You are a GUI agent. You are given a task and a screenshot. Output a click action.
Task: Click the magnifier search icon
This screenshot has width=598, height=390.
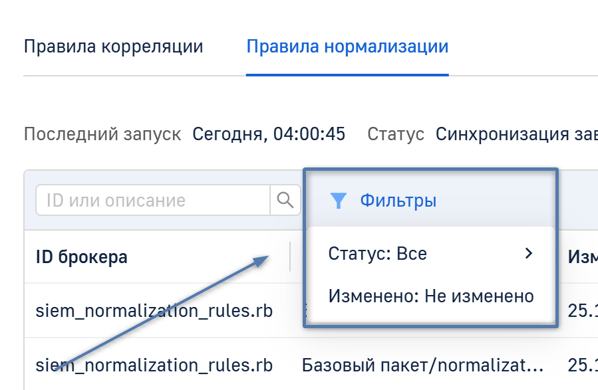(285, 201)
